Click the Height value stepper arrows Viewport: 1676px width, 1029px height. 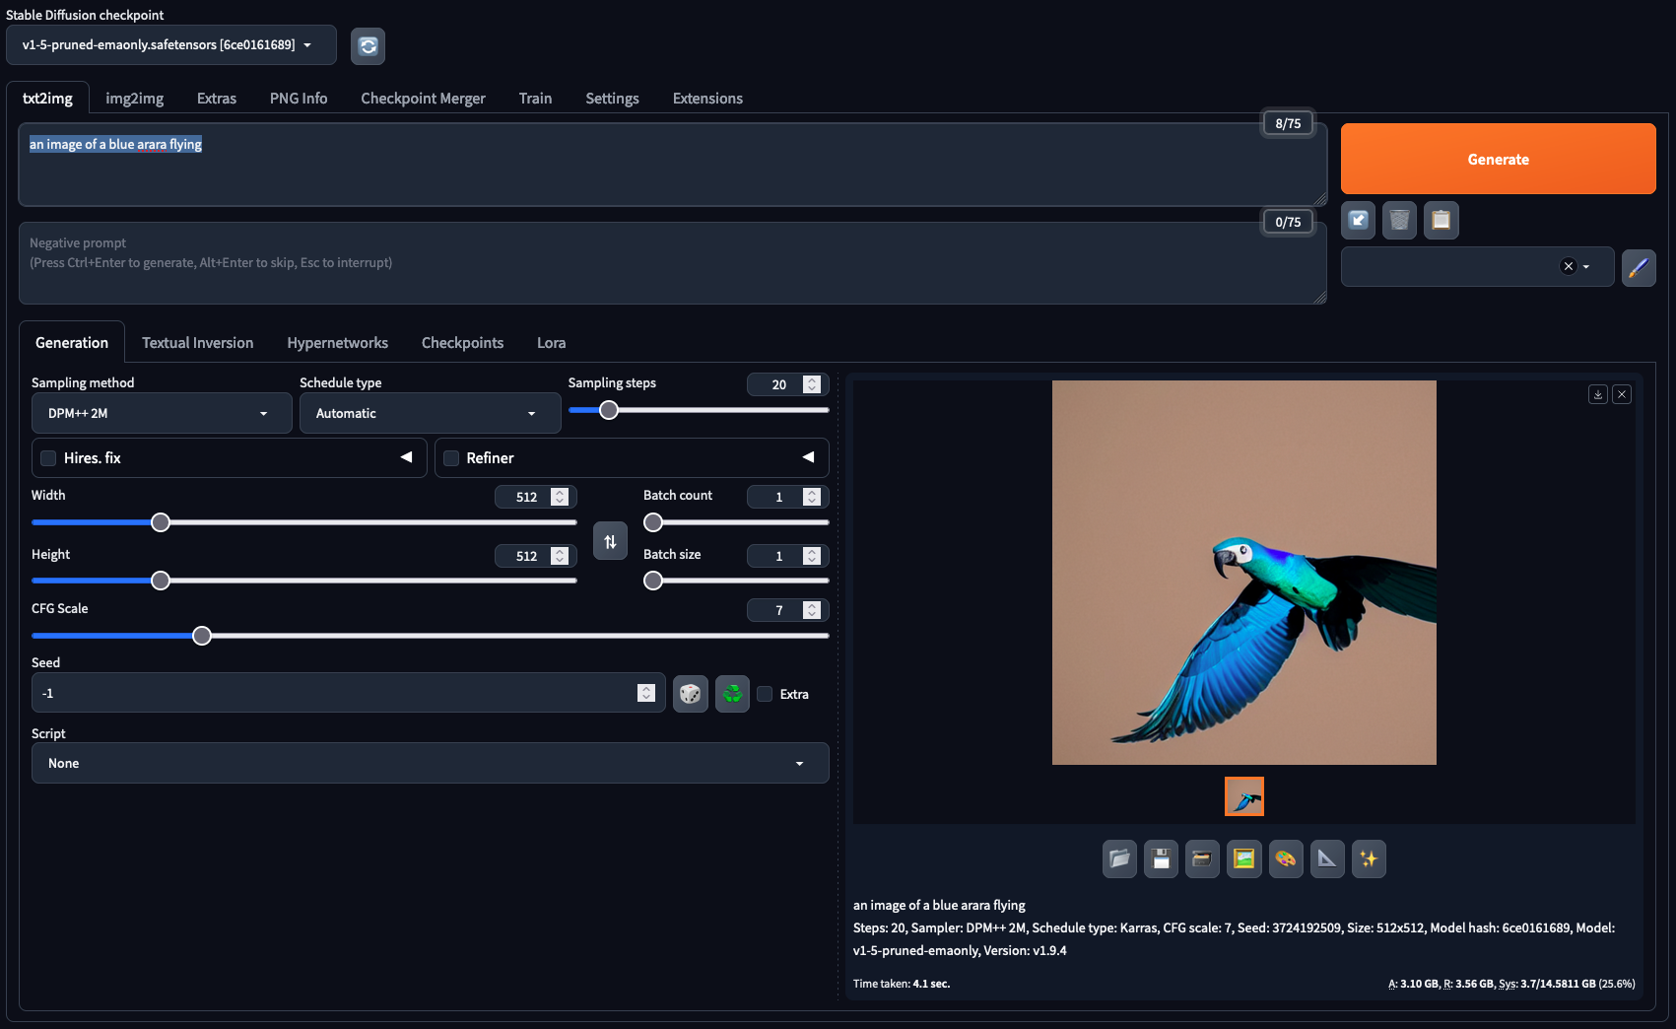[560, 556]
